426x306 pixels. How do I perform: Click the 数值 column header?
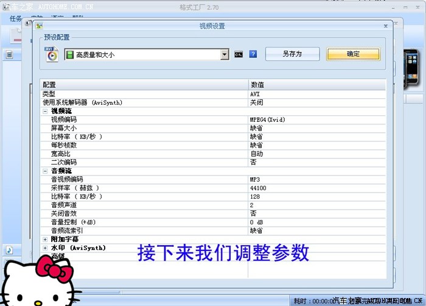coord(317,85)
